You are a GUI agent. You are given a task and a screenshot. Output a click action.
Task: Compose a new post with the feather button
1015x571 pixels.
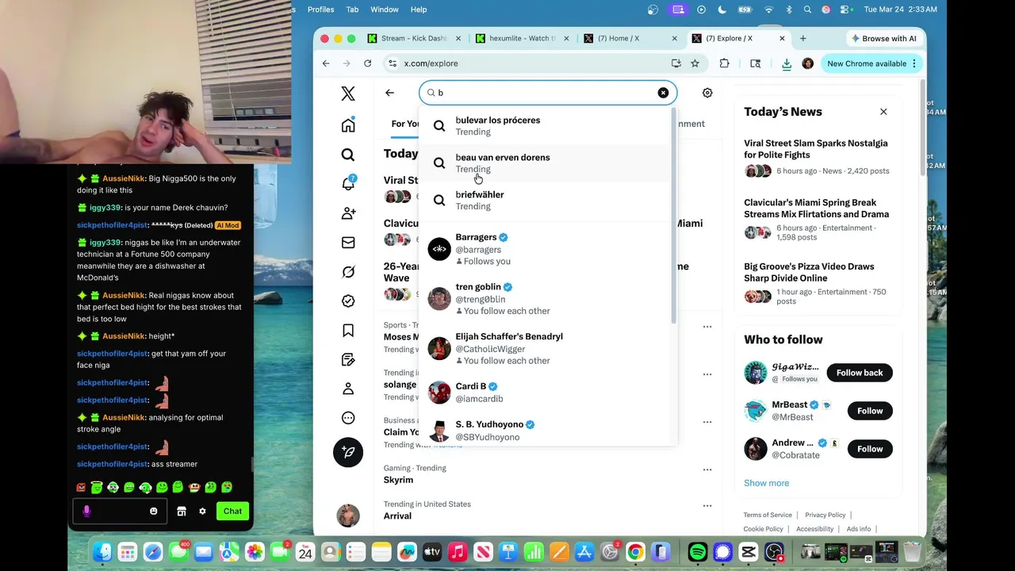click(x=348, y=452)
